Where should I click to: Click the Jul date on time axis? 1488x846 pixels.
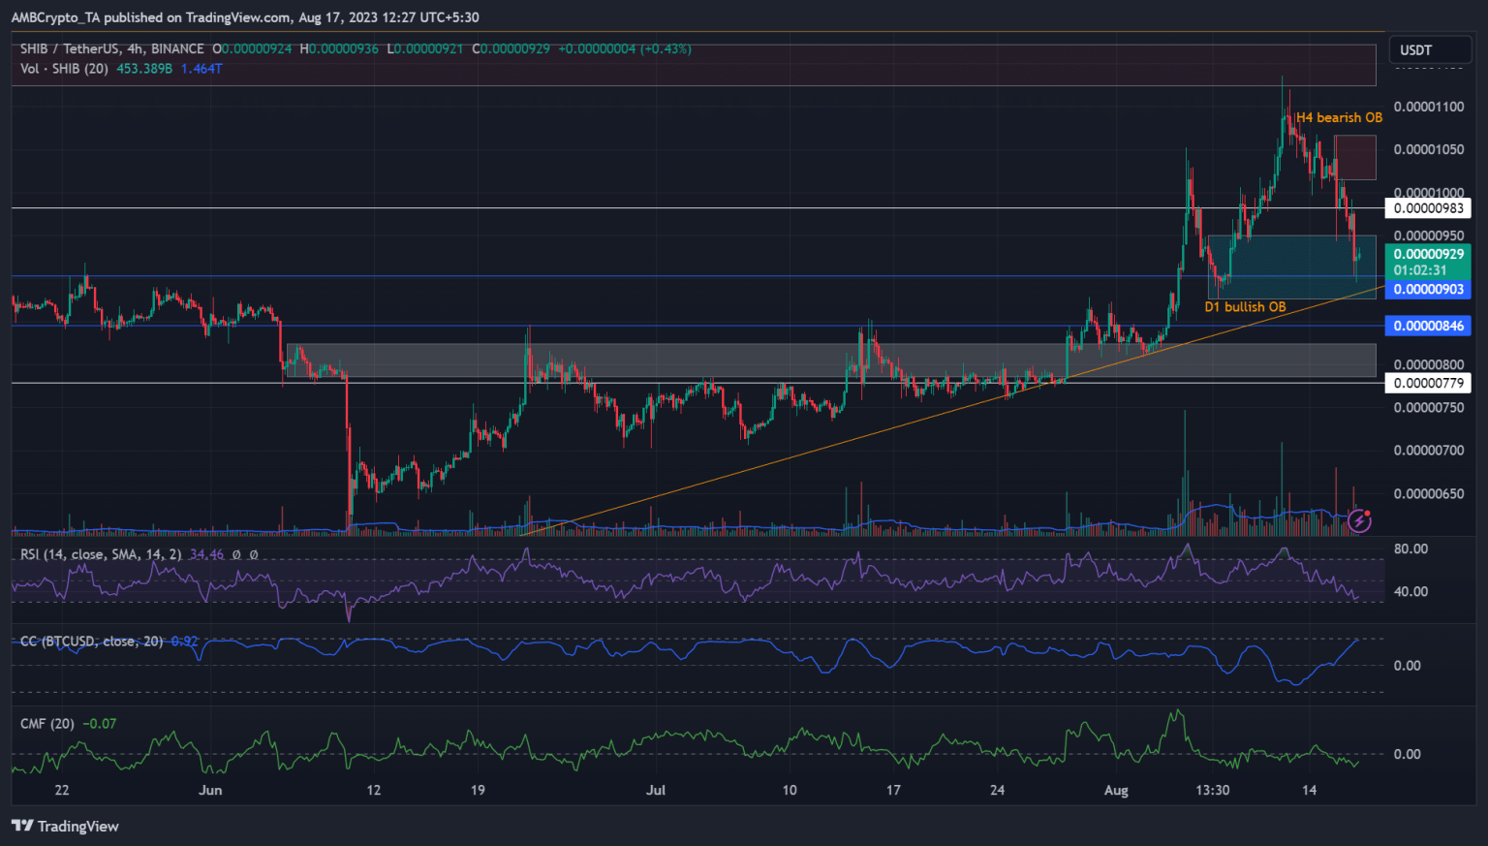[656, 790]
